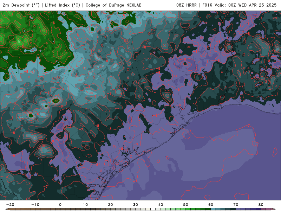Click the "2m Dewpoint (°F)" title text

[21, 5]
